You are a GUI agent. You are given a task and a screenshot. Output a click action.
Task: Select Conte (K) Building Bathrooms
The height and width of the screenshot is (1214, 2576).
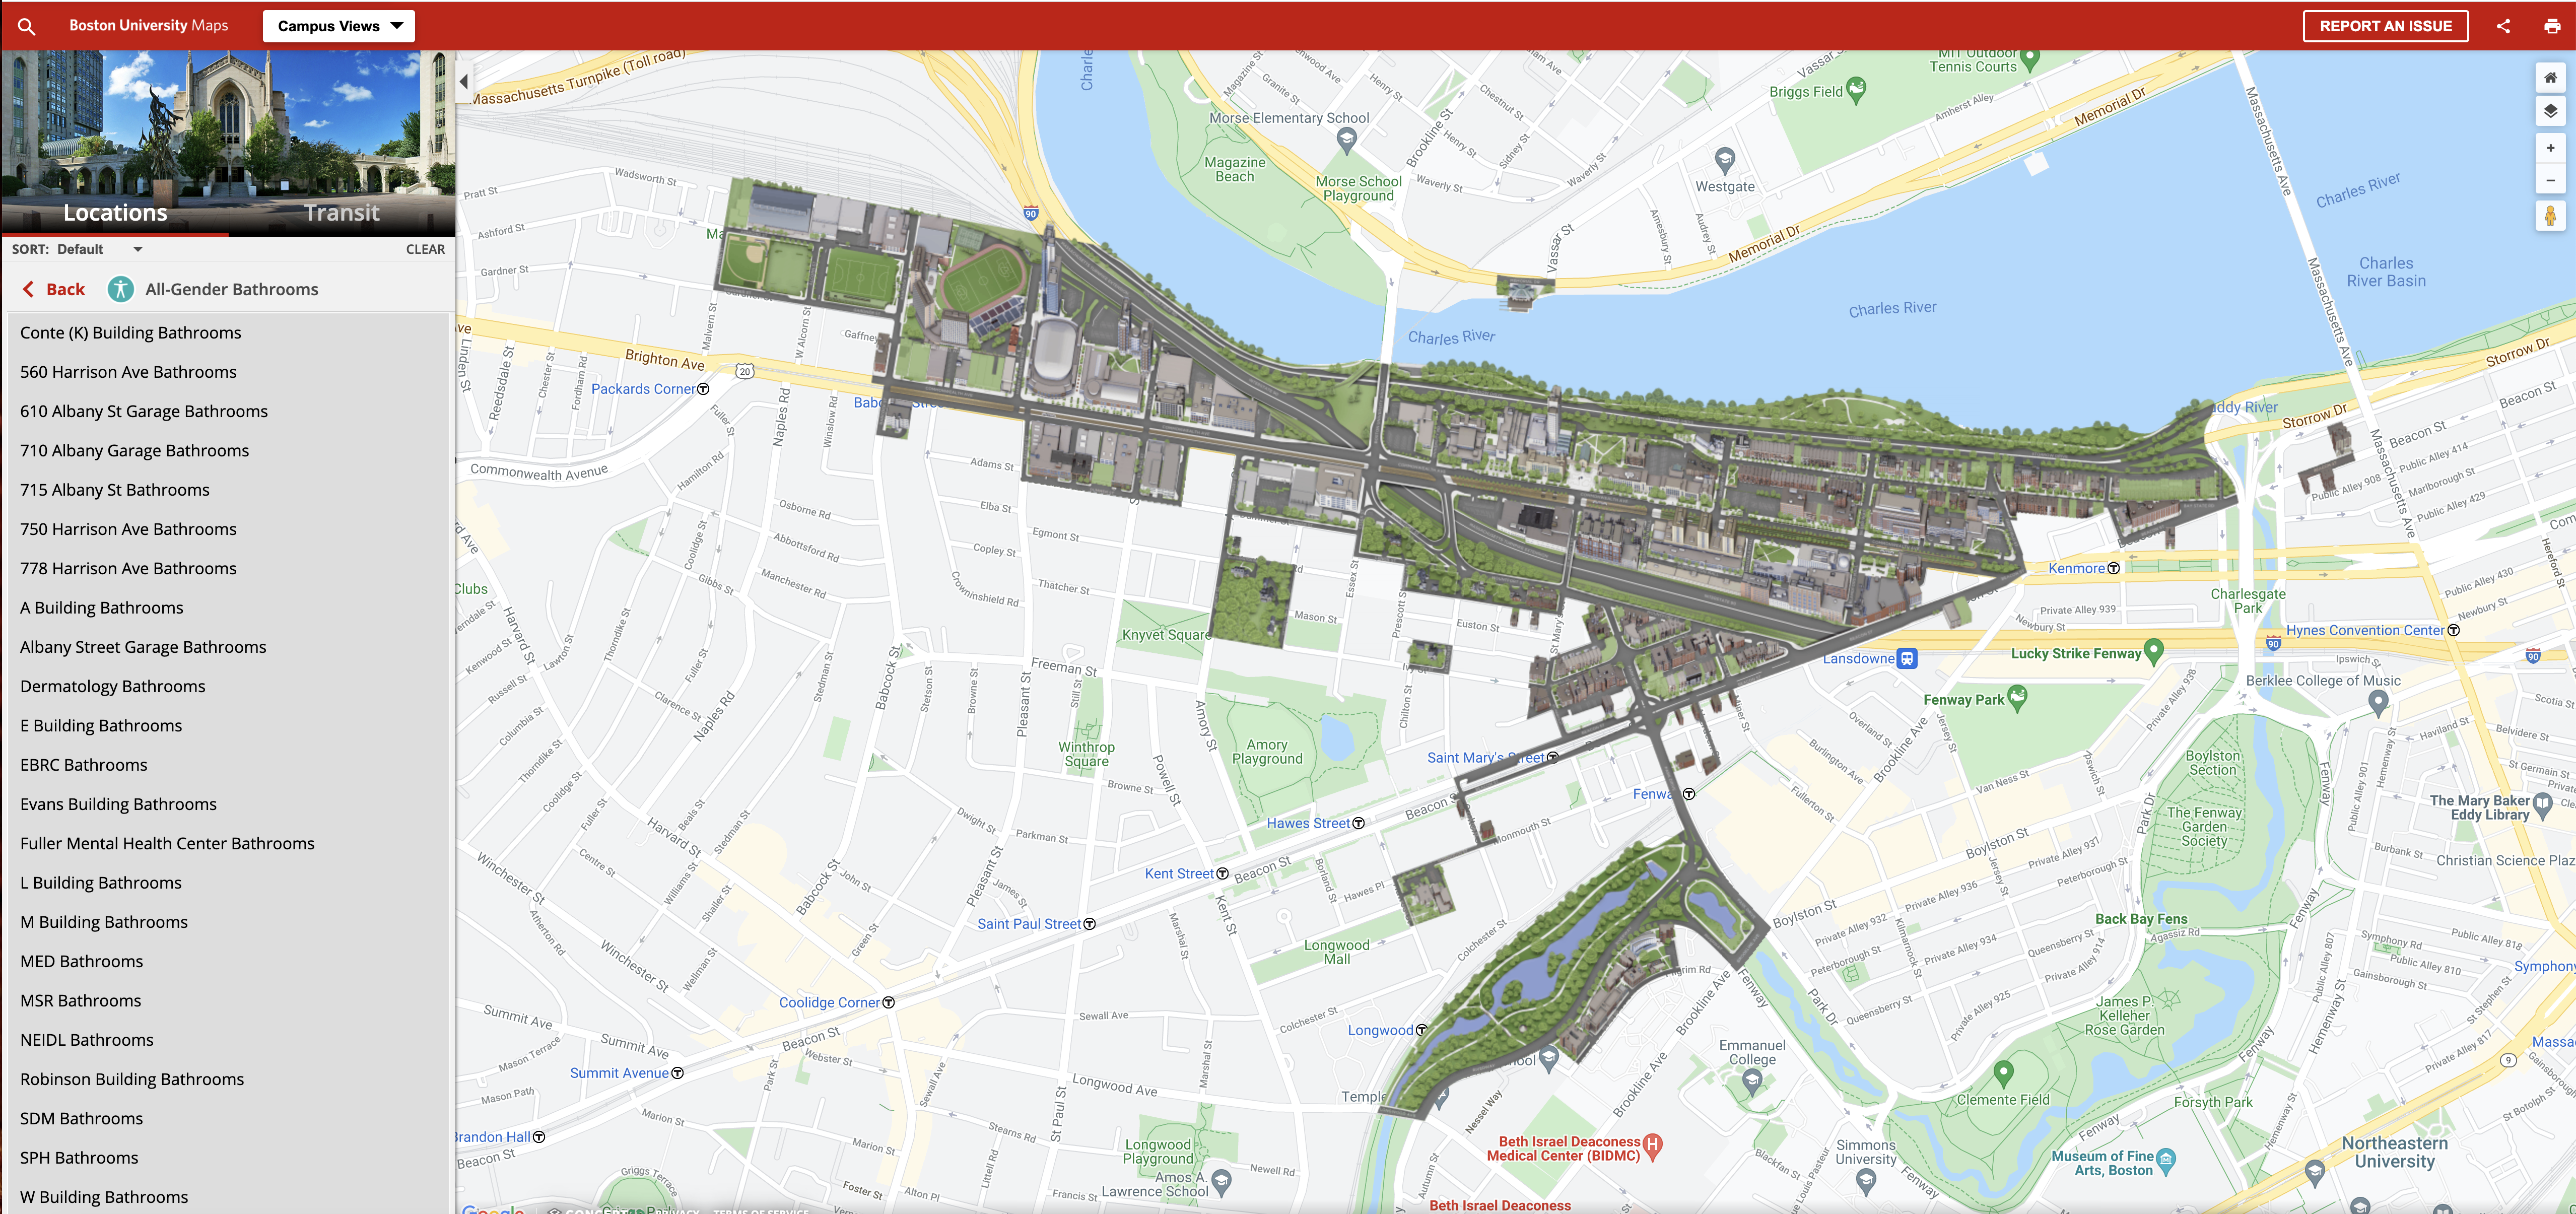[x=228, y=333]
